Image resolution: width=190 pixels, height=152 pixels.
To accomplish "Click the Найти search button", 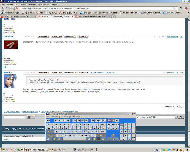I will click(x=31, y=117).
